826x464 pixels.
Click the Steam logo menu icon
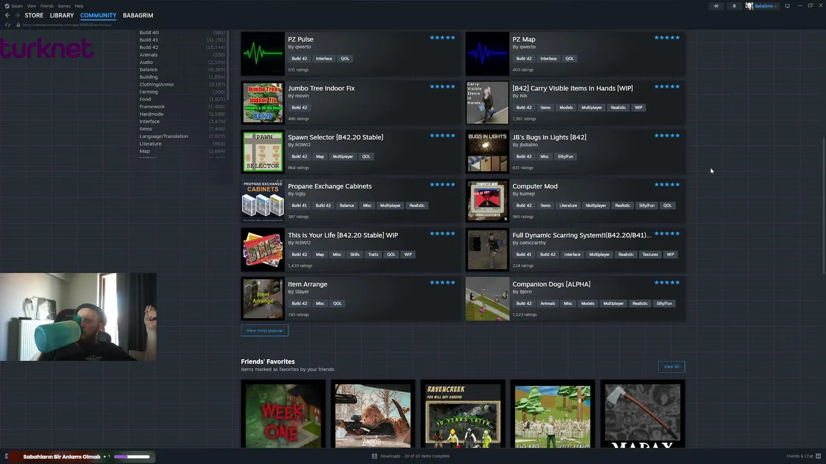(x=7, y=6)
